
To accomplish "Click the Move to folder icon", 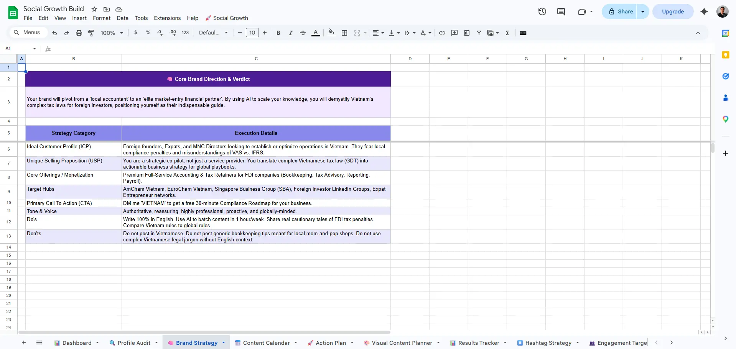I will tap(107, 9).
